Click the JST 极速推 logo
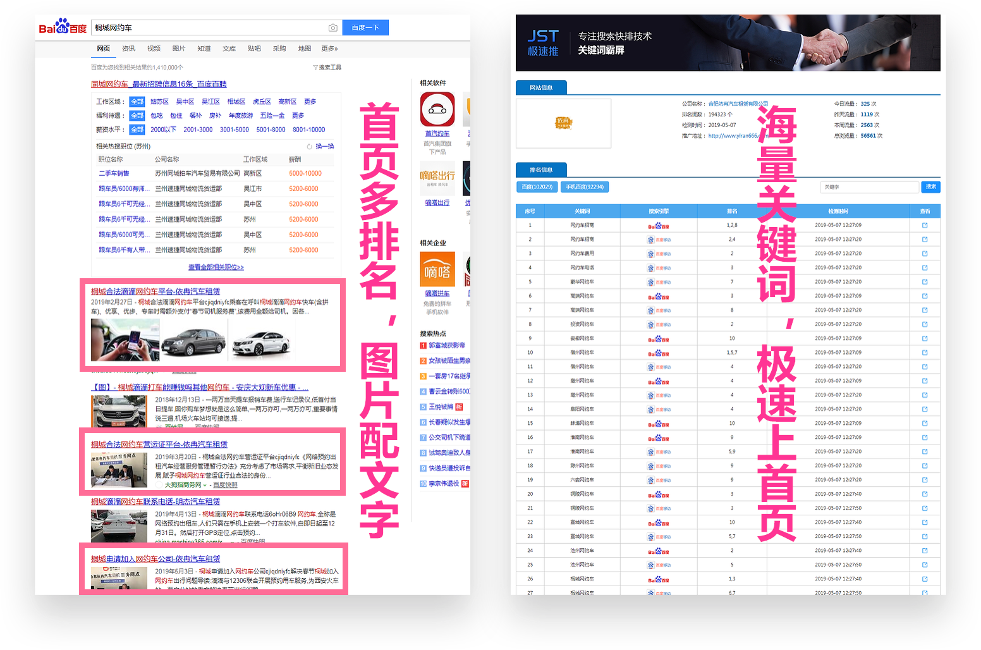981x650 pixels. (543, 43)
